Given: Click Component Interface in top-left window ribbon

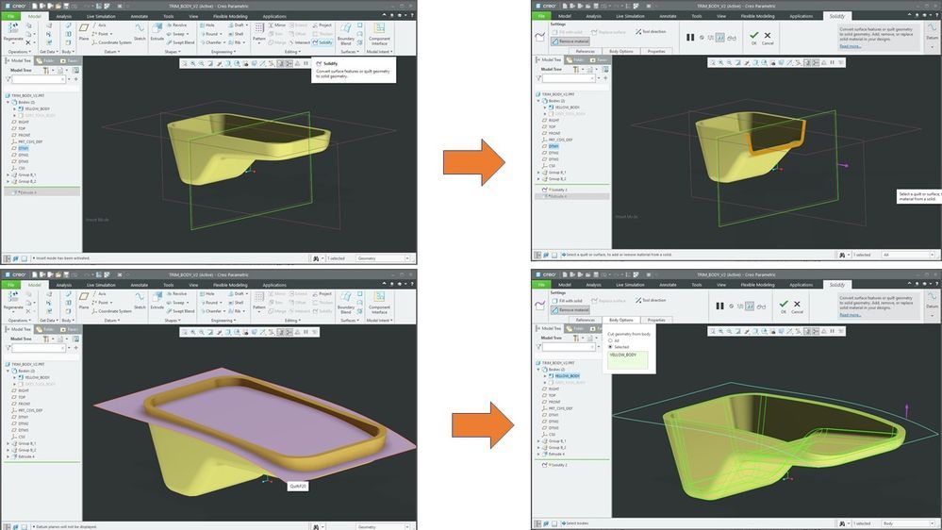Looking at the screenshot, I should (379, 34).
